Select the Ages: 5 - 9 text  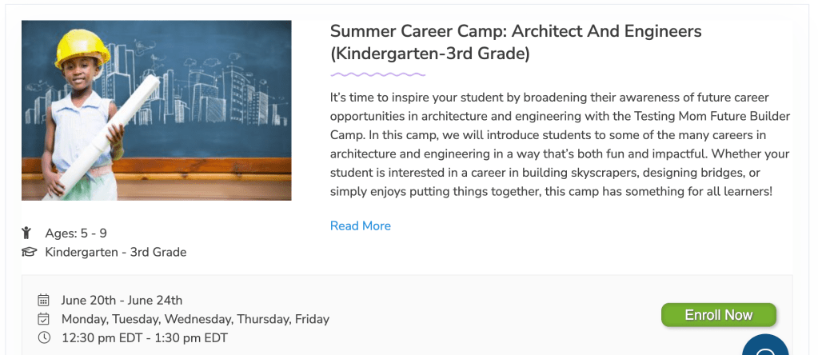point(76,233)
